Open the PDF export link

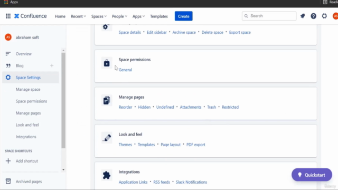pos(196,145)
